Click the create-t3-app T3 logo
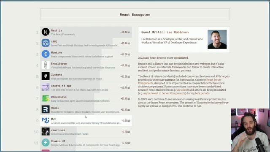The image size is (270, 152). pos(46,87)
